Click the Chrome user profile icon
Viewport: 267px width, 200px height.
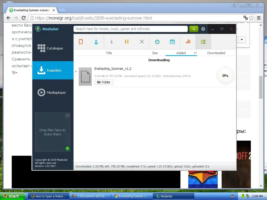point(234,5)
